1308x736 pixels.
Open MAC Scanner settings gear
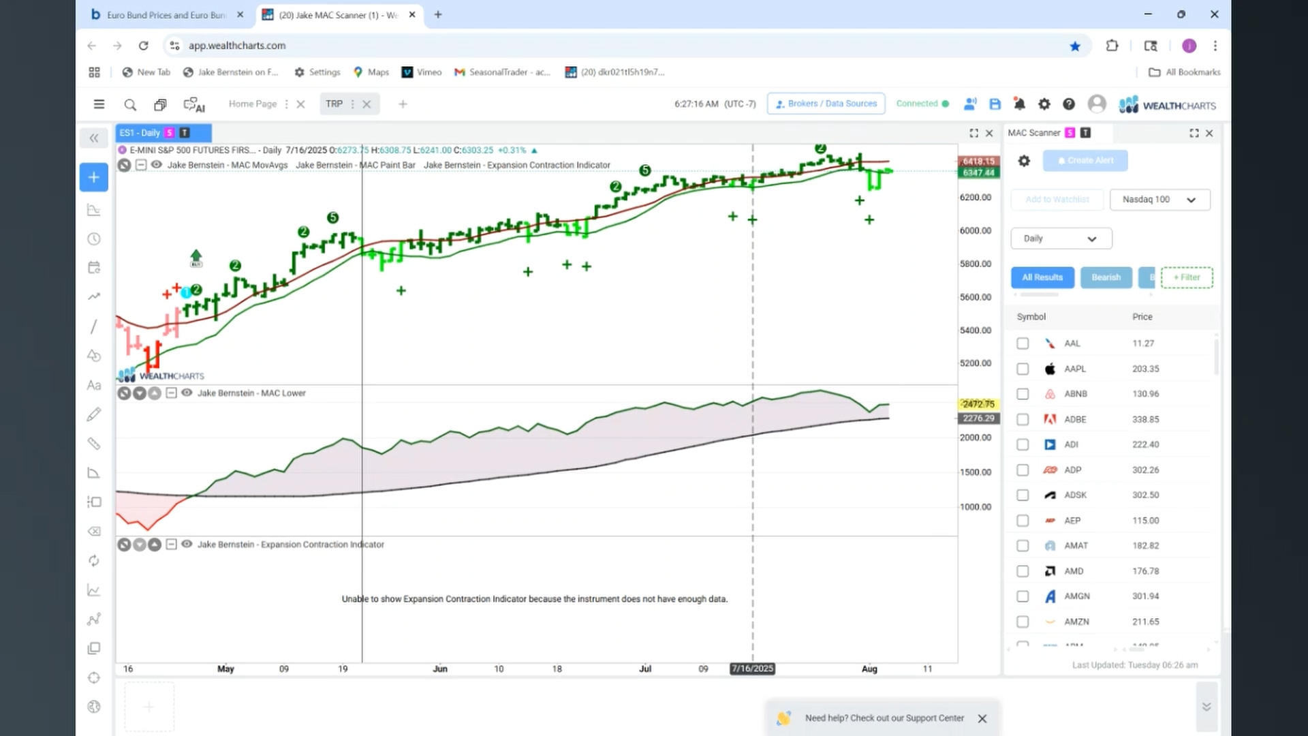(1024, 161)
